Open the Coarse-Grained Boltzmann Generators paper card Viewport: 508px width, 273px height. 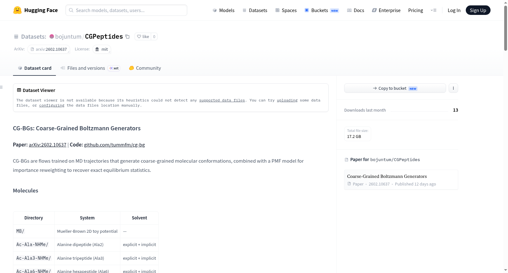coord(401,180)
